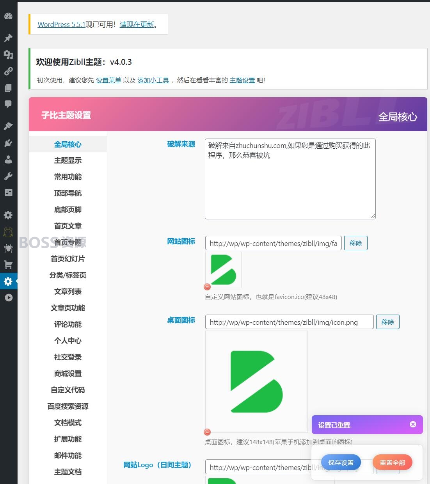
Task: Switch to the 首页幻灯片 tab
Action: 68,259
